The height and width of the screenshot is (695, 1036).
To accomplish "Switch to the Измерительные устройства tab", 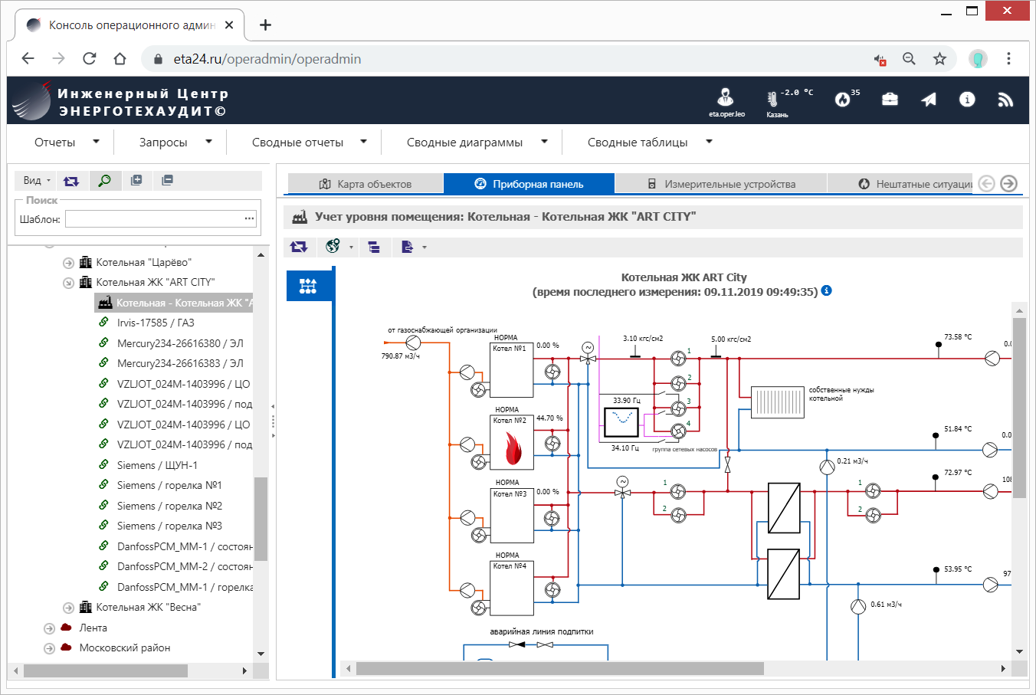I will pos(720,184).
